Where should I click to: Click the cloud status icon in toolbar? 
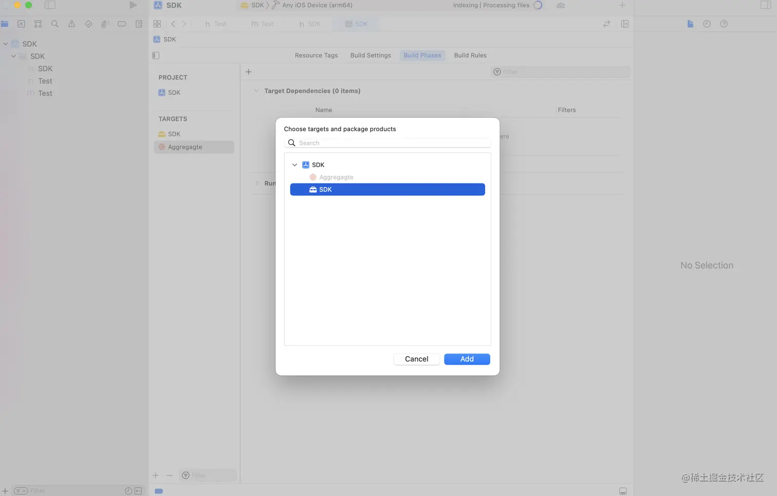tap(561, 5)
